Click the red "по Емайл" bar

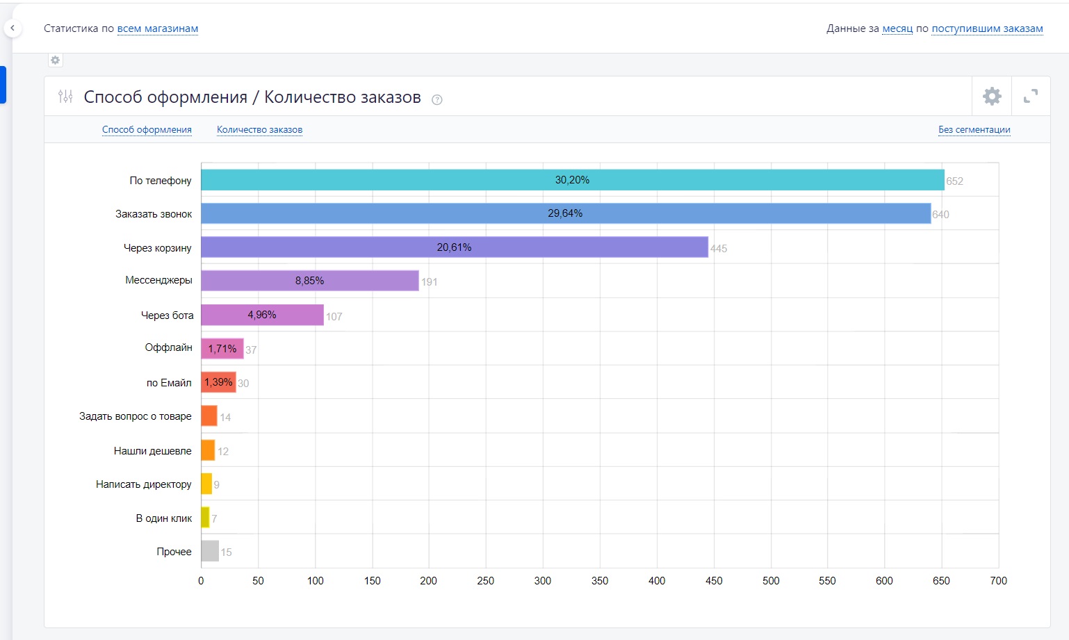click(219, 382)
